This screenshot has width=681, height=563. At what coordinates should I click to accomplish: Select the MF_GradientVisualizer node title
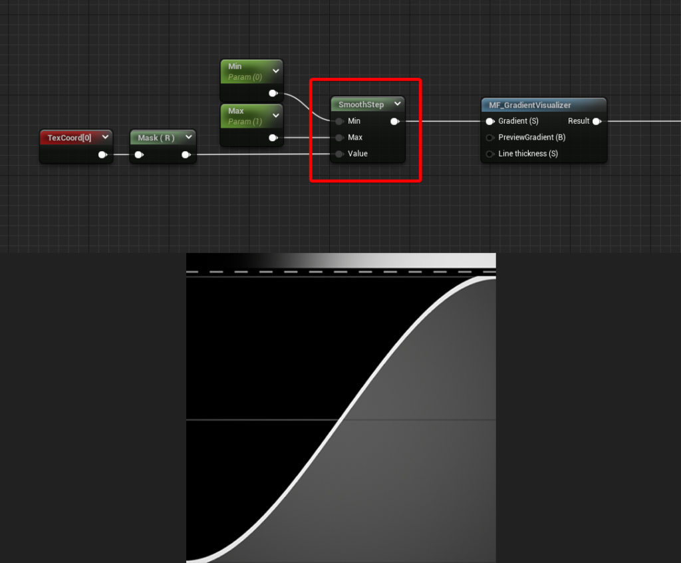click(530, 105)
